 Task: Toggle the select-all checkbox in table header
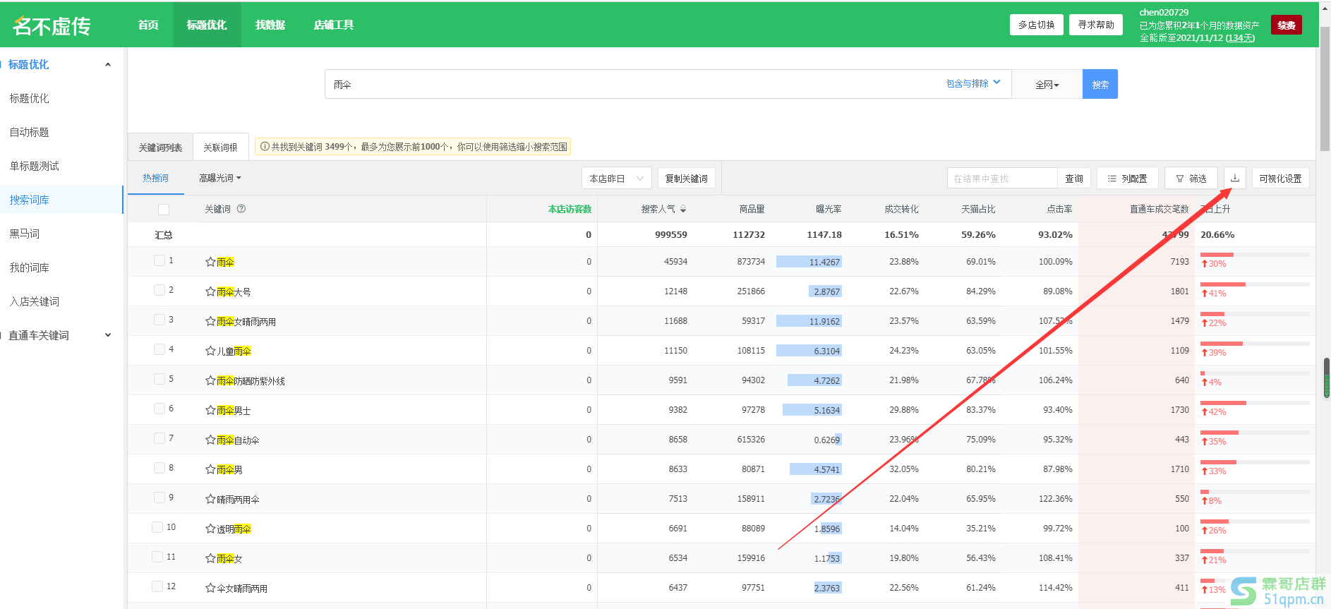click(164, 210)
